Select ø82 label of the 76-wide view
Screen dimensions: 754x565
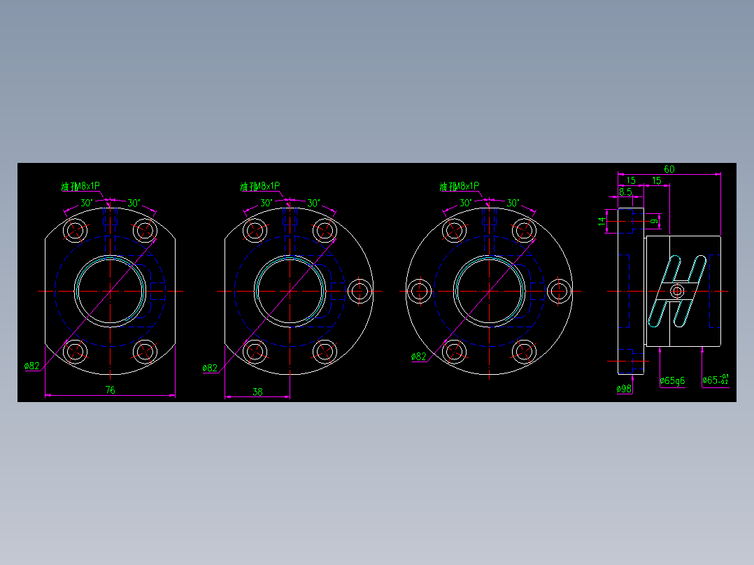31,366
